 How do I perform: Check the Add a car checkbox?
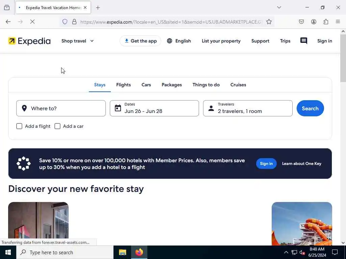coord(57,126)
